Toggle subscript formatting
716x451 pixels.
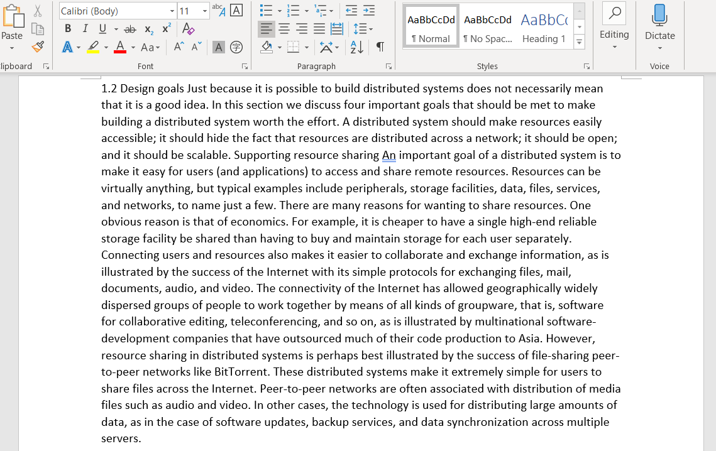click(149, 30)
